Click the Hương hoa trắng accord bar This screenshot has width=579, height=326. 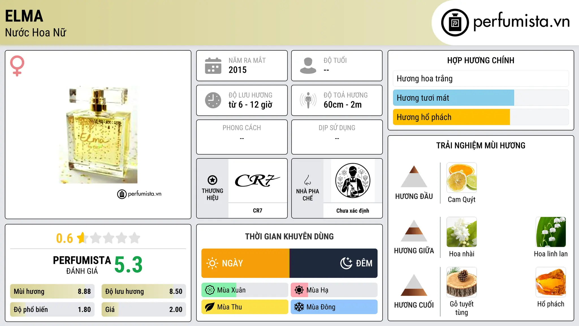pos(481,78)
